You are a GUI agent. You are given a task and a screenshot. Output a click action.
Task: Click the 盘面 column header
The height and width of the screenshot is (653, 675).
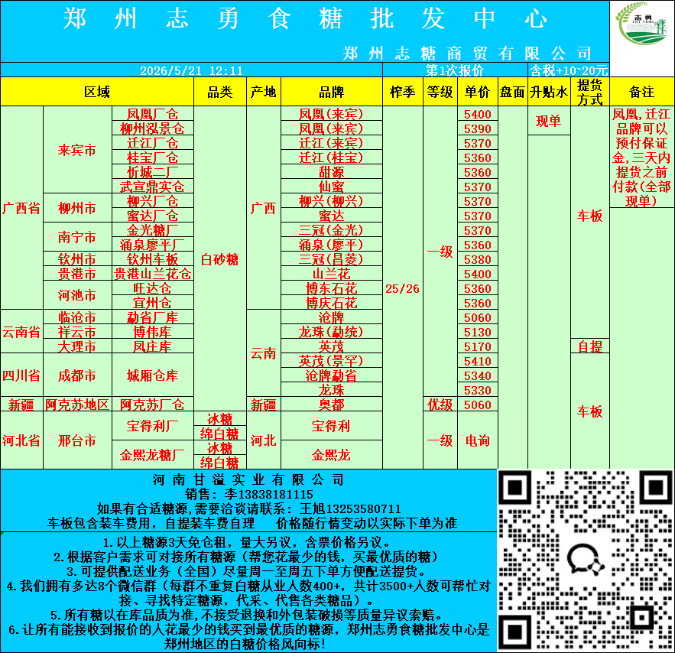point(513,92)
